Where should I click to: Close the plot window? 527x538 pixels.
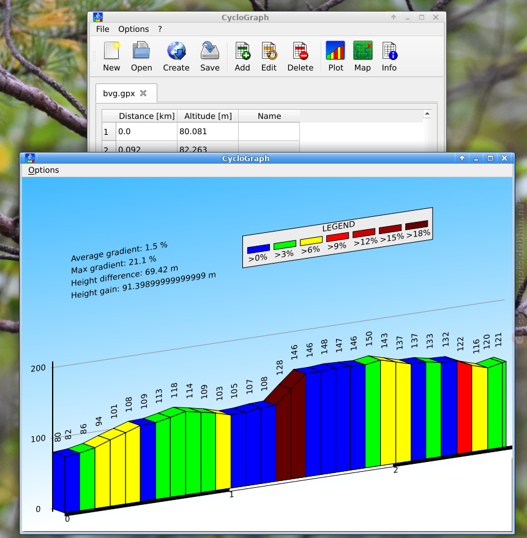pos(504,158)
